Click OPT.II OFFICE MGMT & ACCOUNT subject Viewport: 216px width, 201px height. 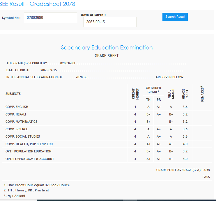click(30, 159)
